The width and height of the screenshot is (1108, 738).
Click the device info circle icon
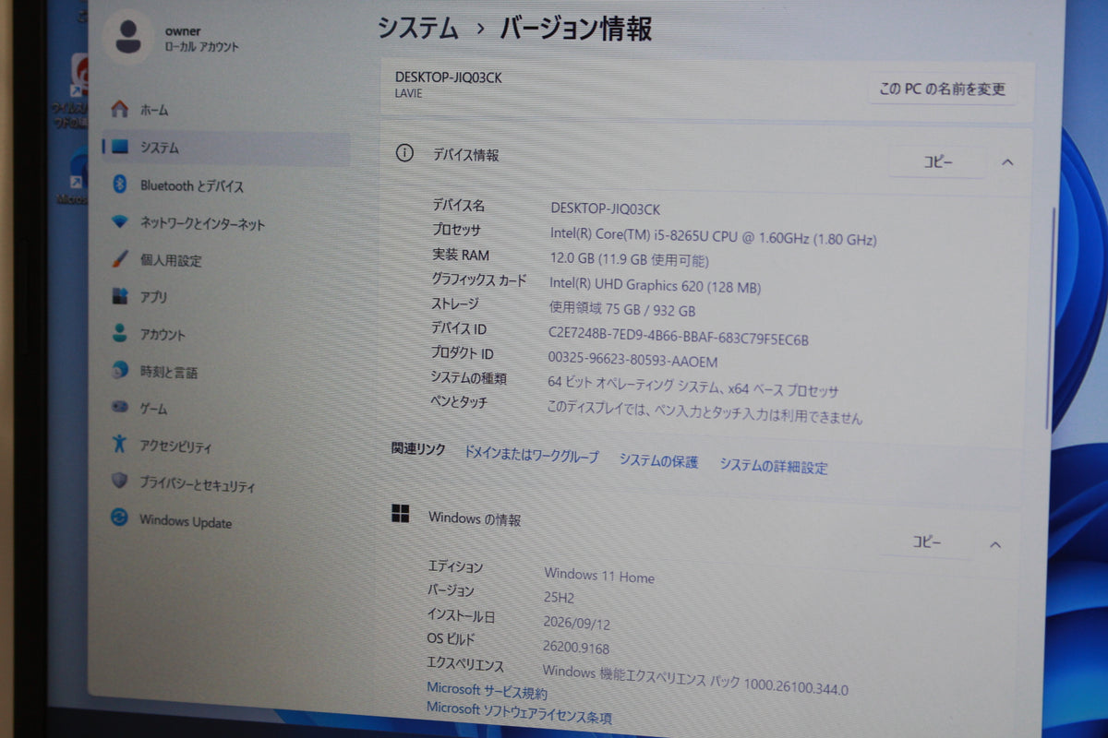click(404, 153)
